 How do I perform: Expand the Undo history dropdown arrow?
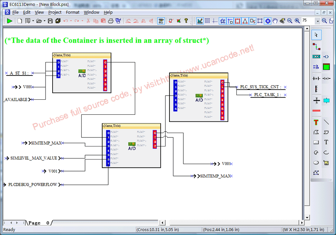(x=71, y=21)
